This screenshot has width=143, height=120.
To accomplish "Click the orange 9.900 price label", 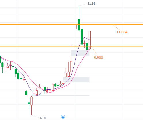I will point(98,58).
